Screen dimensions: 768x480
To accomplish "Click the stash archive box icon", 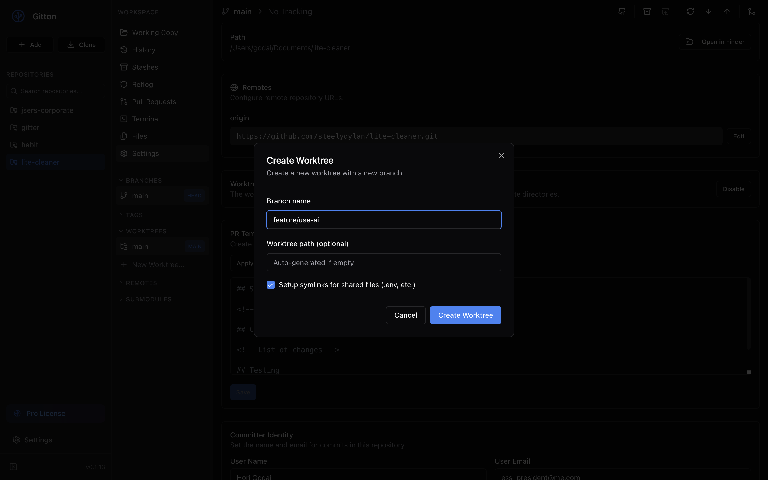I will pos(647,12).
